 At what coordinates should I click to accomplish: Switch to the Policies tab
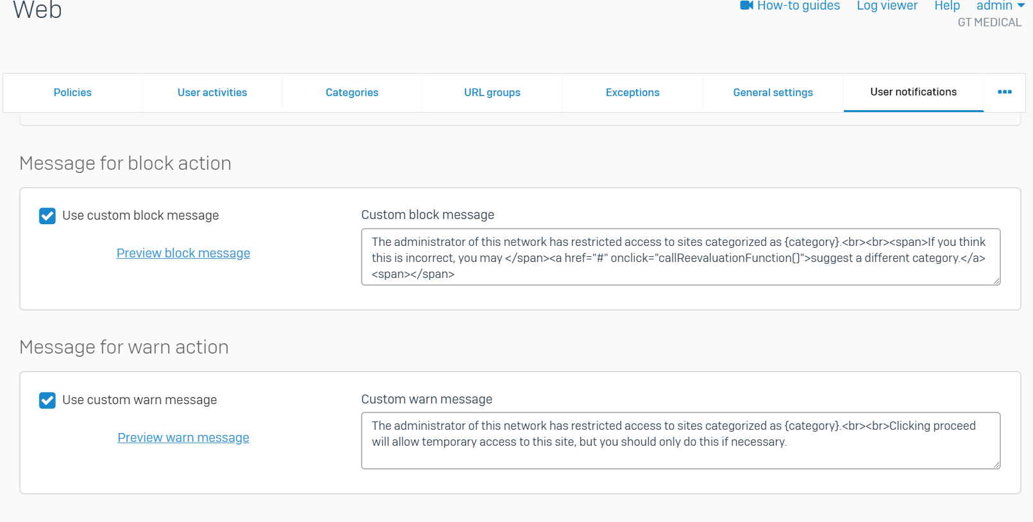[72, 93]
